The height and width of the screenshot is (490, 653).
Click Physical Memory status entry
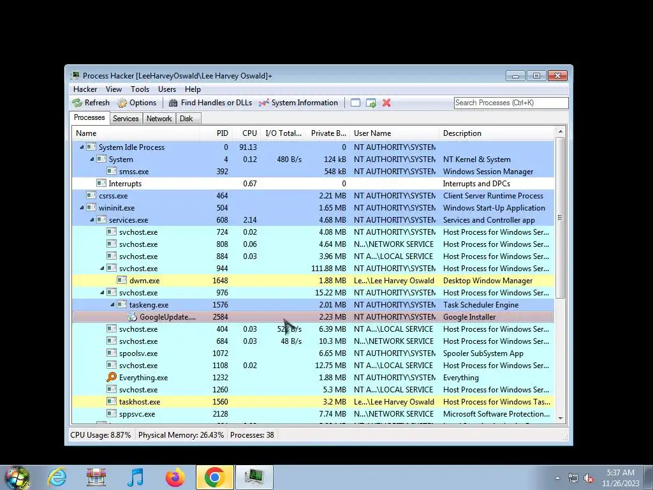[x=180, y=435]
